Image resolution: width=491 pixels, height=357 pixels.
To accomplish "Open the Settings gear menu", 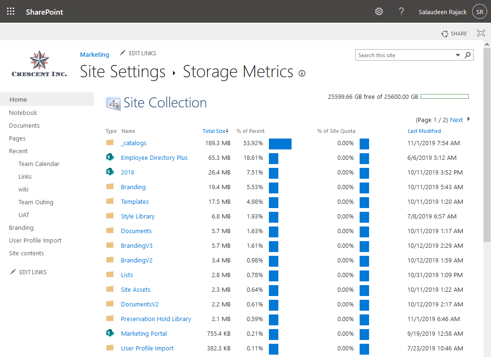I will tap(379, 11).
